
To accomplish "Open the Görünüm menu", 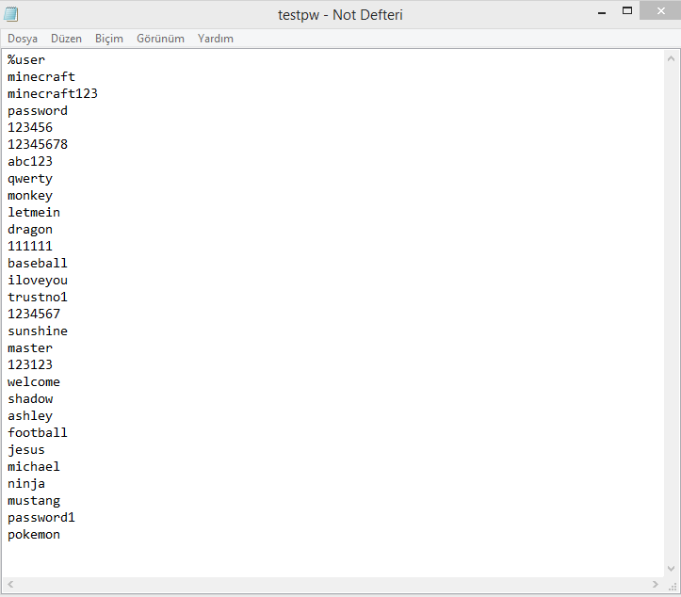I will (160, 39).
